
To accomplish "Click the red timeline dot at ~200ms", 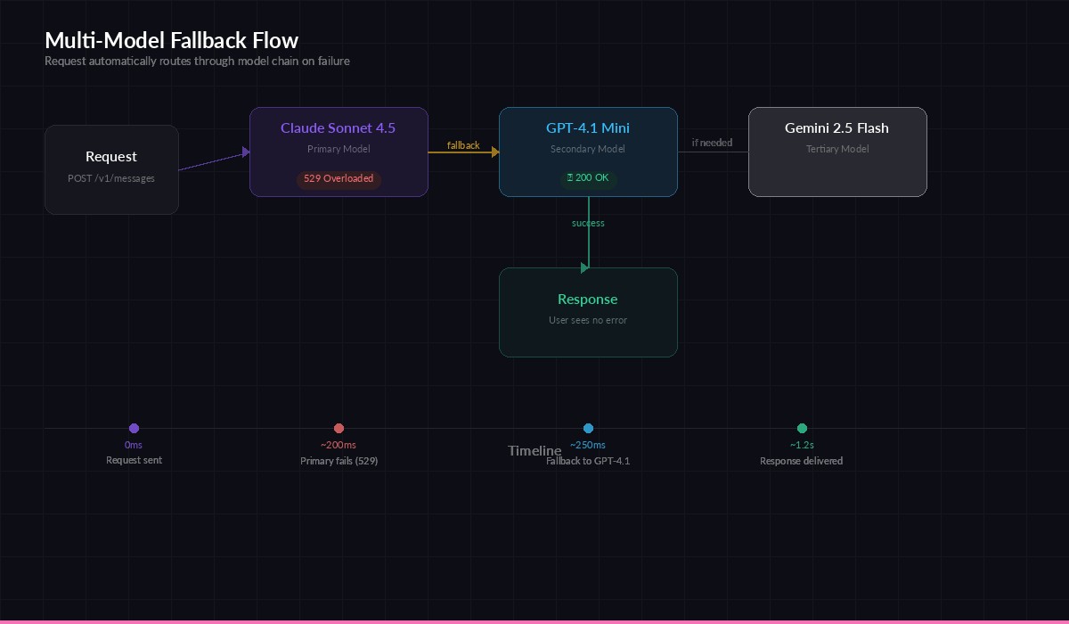I will coord(339,428).
